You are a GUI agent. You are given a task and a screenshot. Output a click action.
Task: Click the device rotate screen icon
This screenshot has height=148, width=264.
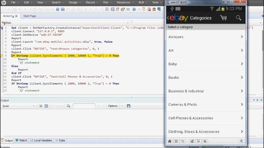point(192,141)
